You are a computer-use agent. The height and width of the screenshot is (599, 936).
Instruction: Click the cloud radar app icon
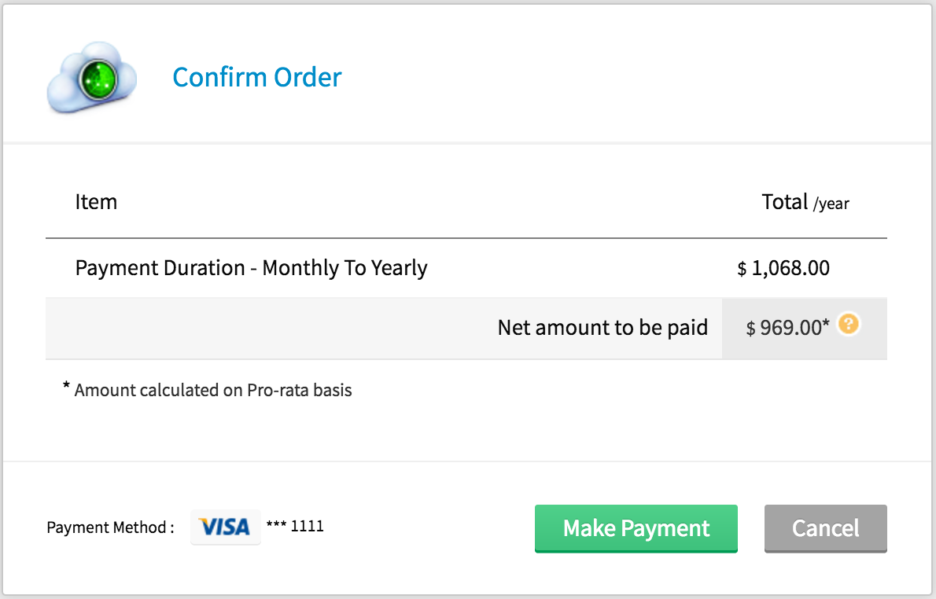pos(92,78)
